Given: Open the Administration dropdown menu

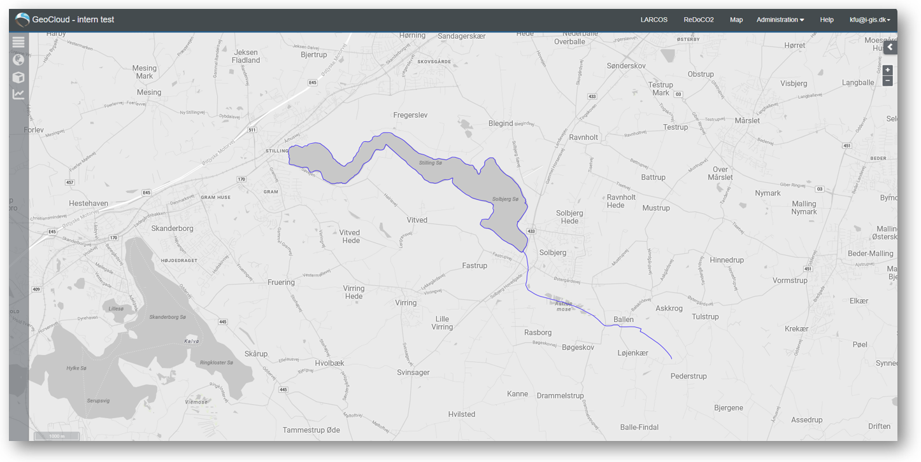Looking at the screenshot, I should point(780,20).
